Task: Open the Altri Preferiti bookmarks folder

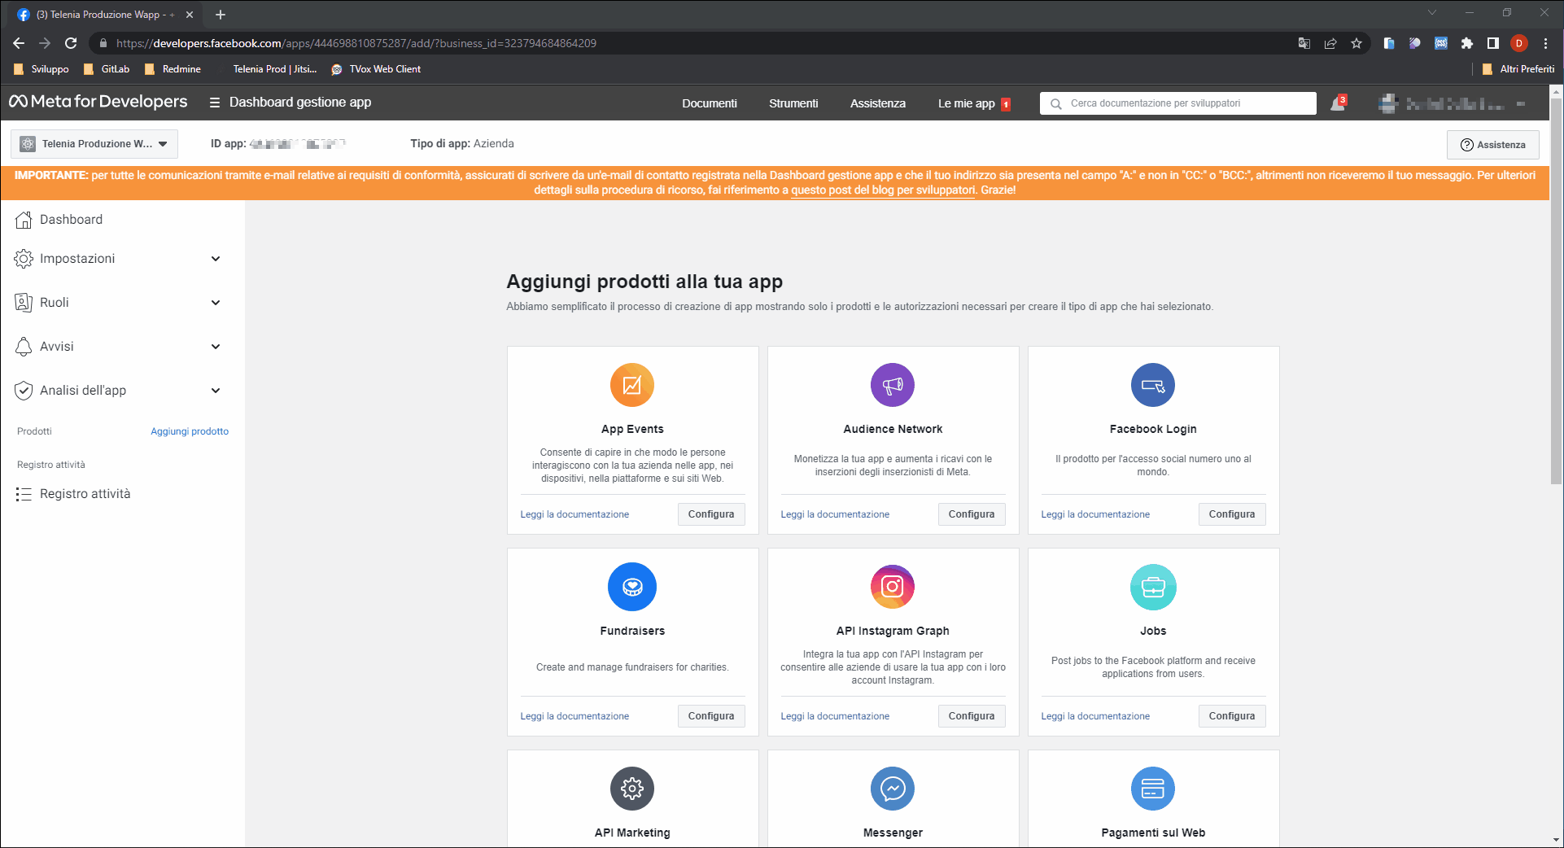Action: click(1518, 69)
